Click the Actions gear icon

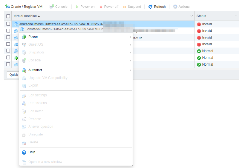coord(175,7)
